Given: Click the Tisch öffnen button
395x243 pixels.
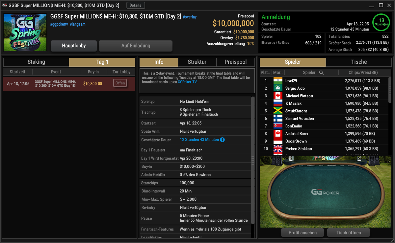Looking at the screenshot, I should pos(349,232).
